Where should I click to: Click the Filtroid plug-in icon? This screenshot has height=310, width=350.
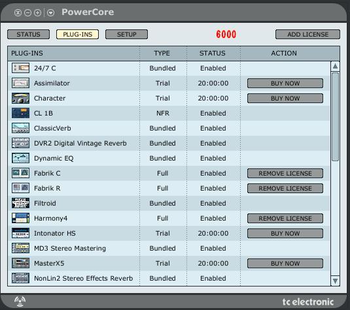pos(20,203)
